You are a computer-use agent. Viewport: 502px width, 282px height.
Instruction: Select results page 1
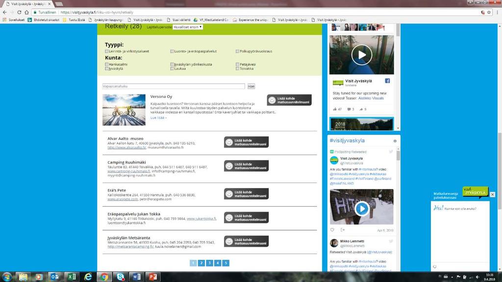[193, 263]
